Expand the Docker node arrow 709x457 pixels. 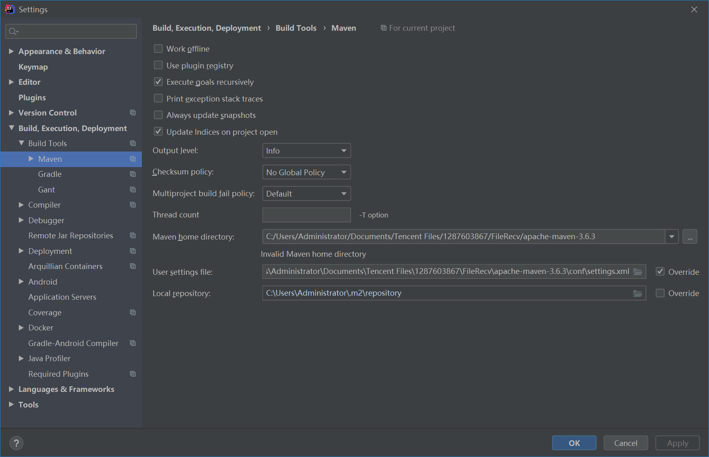coord(21,328)
